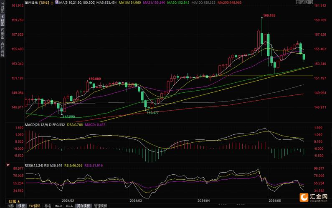Click the crosshair icon in top-right toolbar
The width and height of the screenshot is (332, 208).
pos(298,2)
